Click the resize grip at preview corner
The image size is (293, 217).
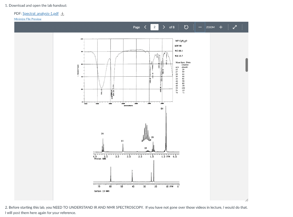click(247, 200)
